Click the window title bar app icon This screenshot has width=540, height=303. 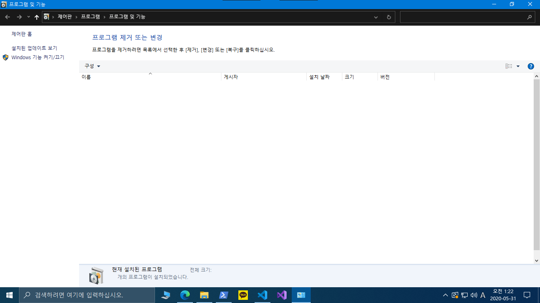4,4
